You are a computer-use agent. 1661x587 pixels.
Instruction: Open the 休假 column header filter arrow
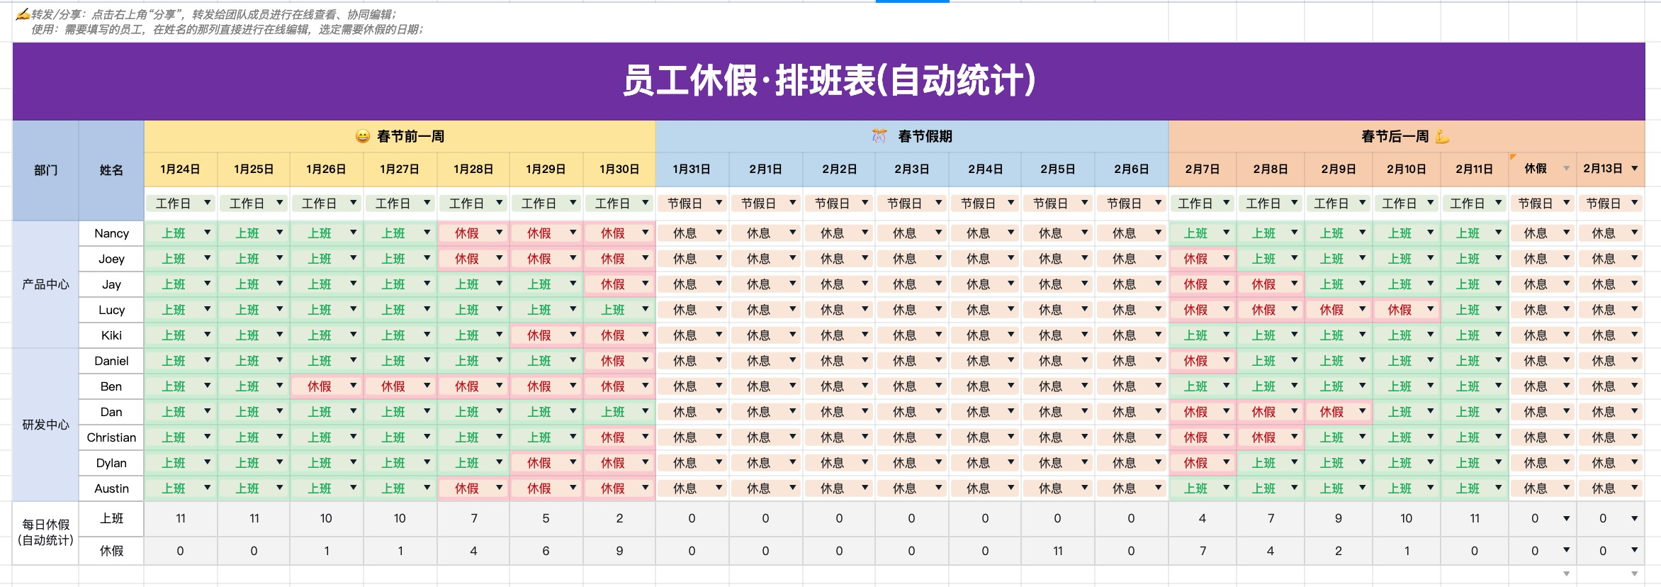click(x=1566, y=169)
